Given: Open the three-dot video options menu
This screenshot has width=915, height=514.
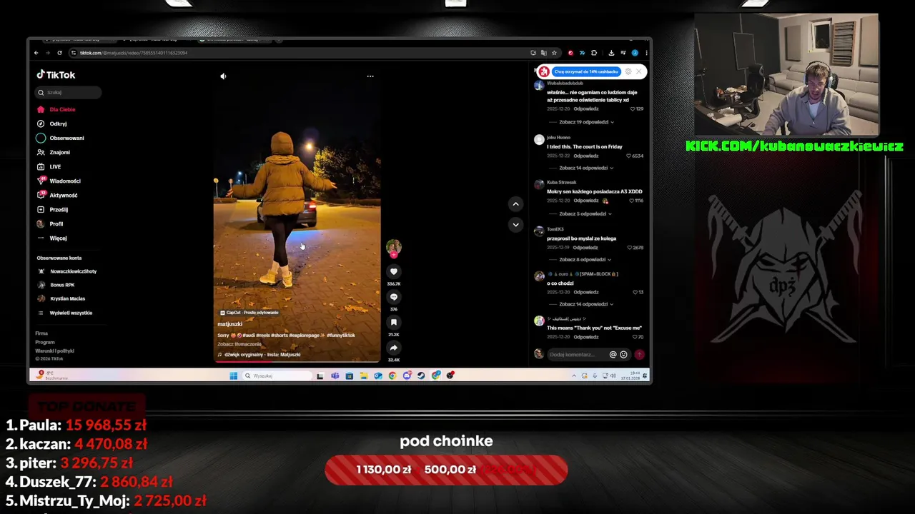Looking at the screenshot, I should click(x=370, y=76).
